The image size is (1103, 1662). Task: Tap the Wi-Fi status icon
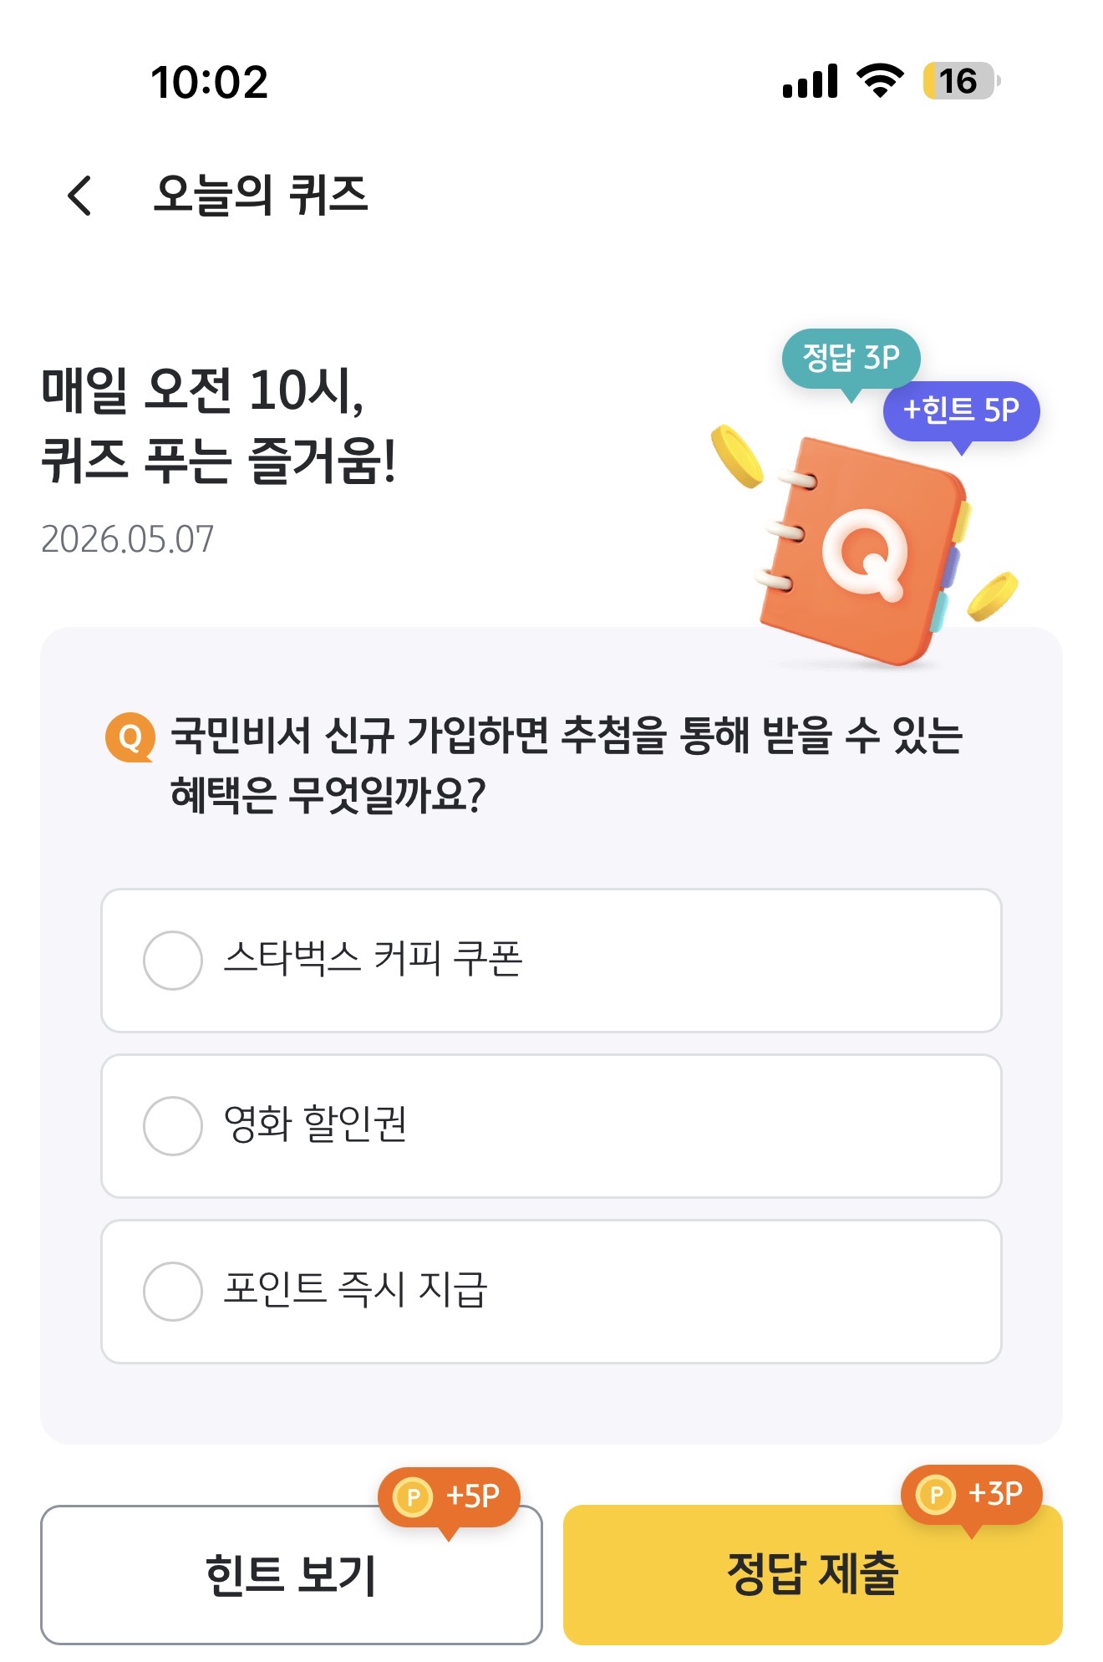point(880,81)
